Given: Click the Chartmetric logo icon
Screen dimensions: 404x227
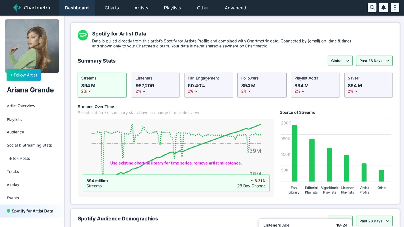Looking at the screenshot, I should 17,8.
